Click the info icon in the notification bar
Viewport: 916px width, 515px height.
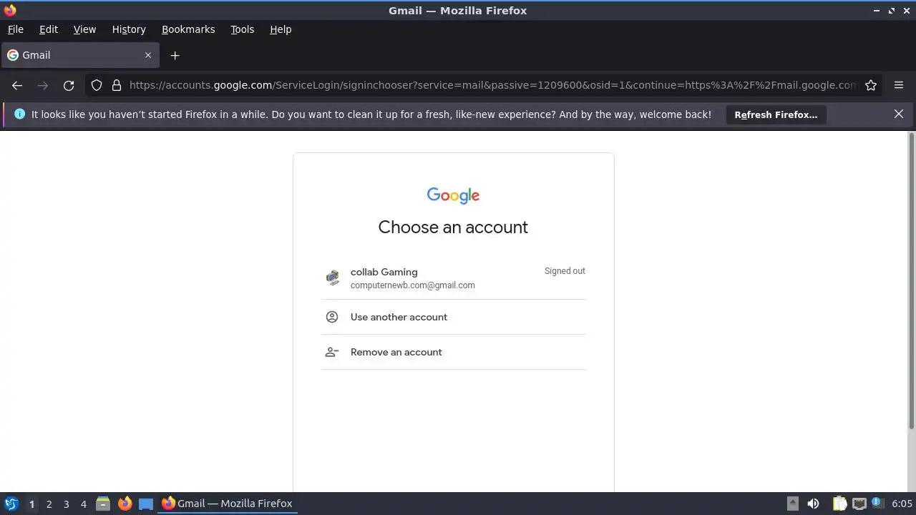click(19, 114)
